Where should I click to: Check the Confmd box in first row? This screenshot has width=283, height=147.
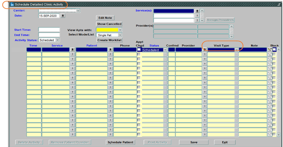pyautogui.click(x=171, y=50)
